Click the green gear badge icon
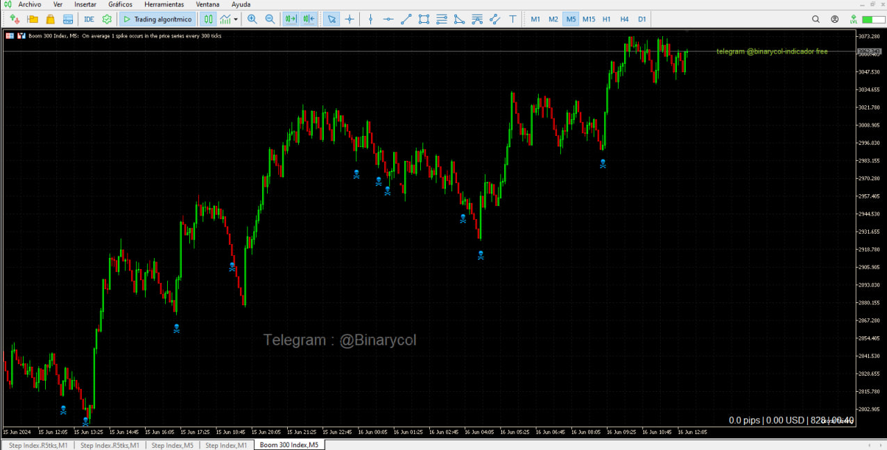 coord(107,19)
